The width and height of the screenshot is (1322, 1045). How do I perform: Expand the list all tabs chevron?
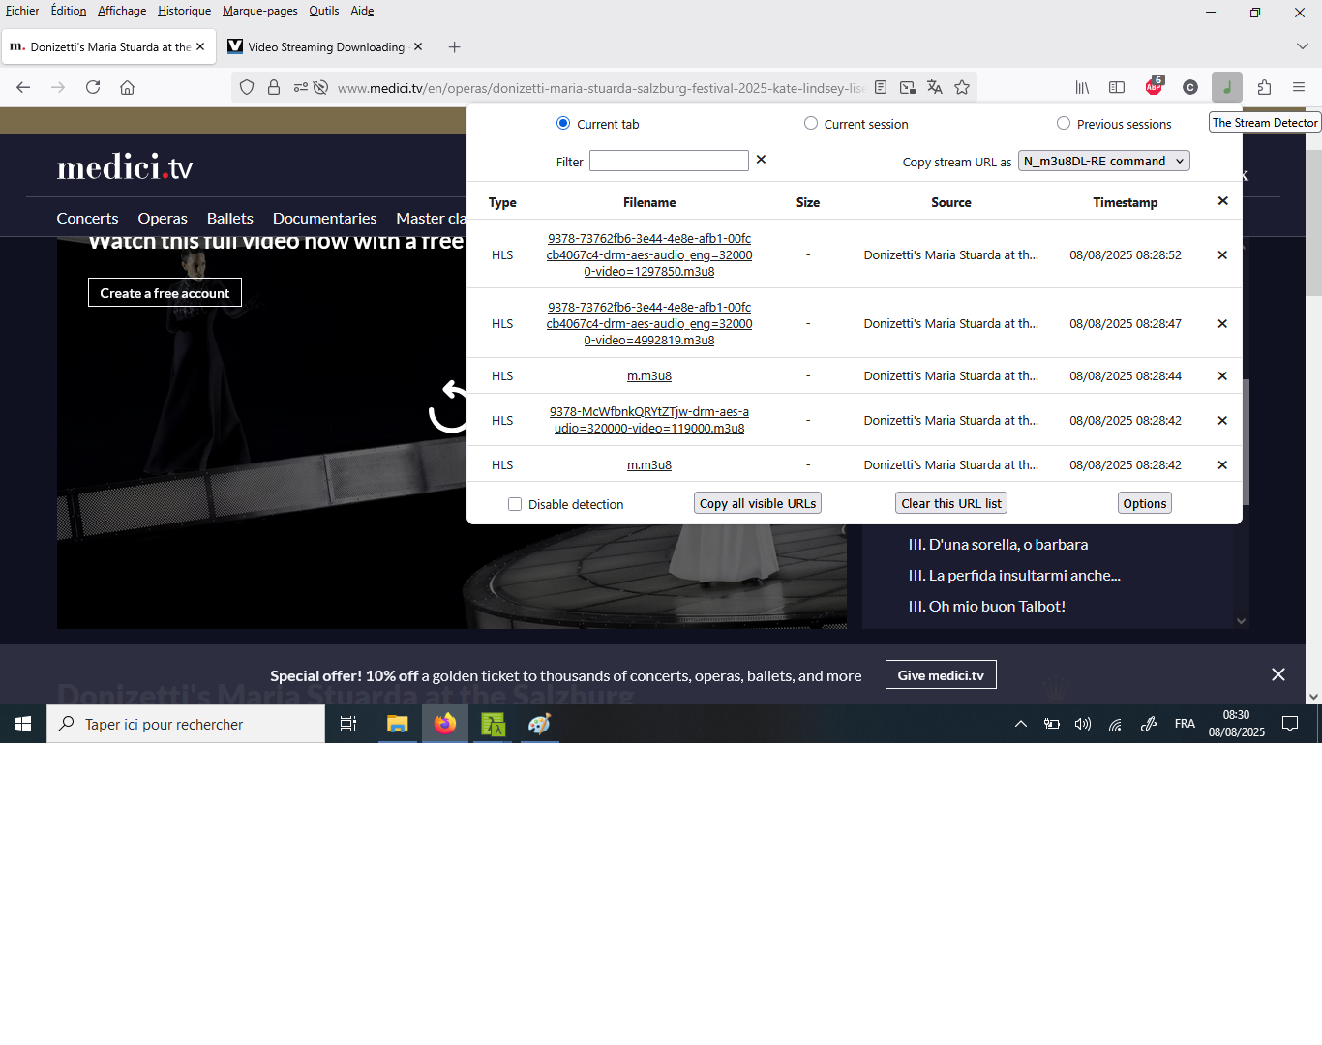coord(1302,46)
